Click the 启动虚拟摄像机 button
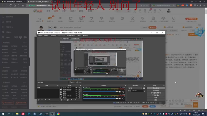 [x=156, y=93]
